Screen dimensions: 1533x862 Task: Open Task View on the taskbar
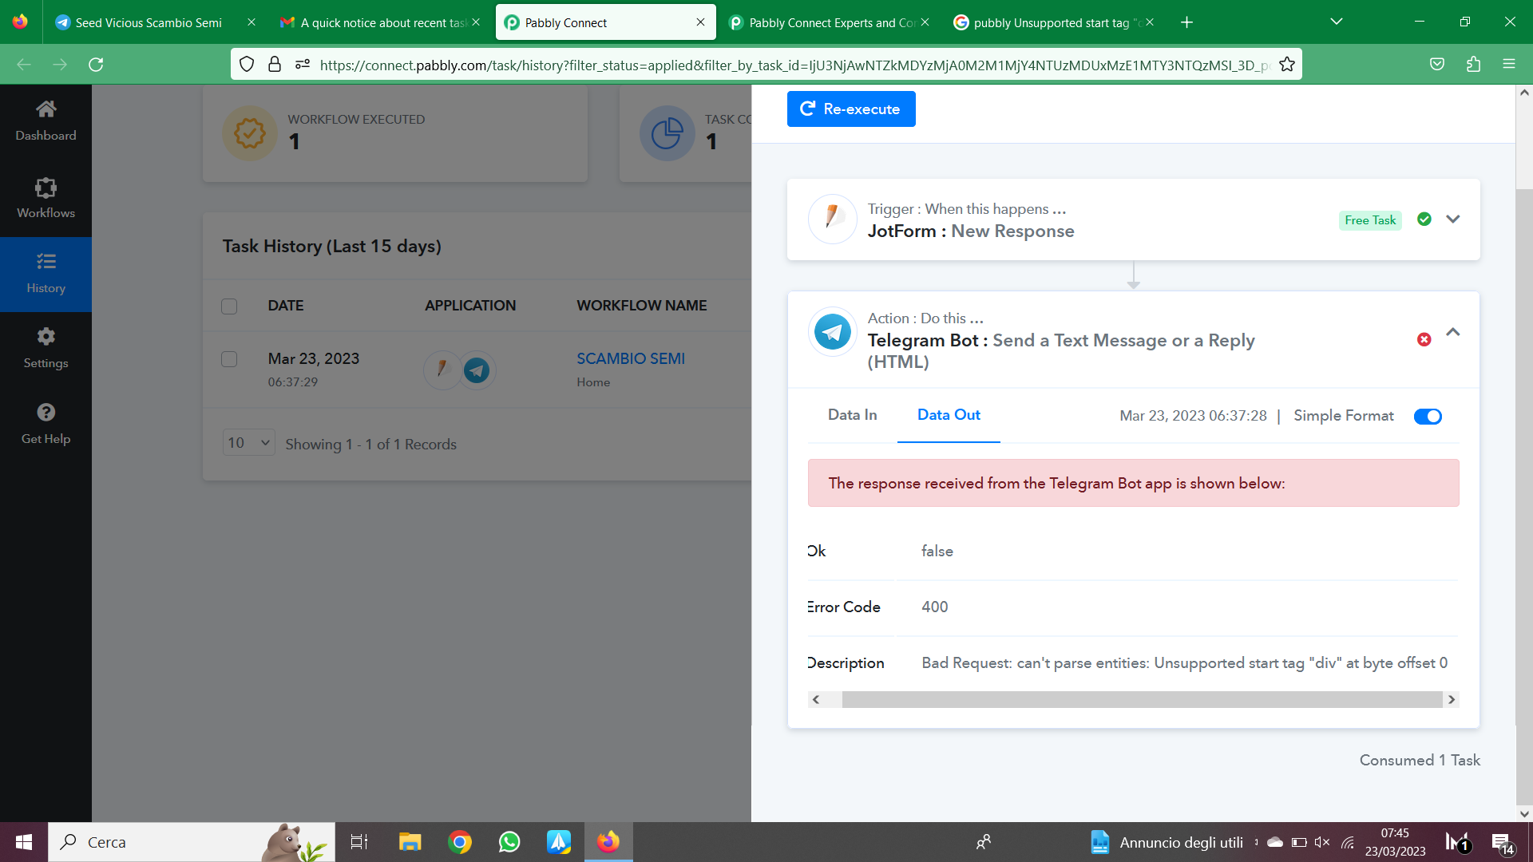coord(359,842)
